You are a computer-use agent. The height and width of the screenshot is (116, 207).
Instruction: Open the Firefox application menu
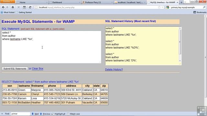7,1
